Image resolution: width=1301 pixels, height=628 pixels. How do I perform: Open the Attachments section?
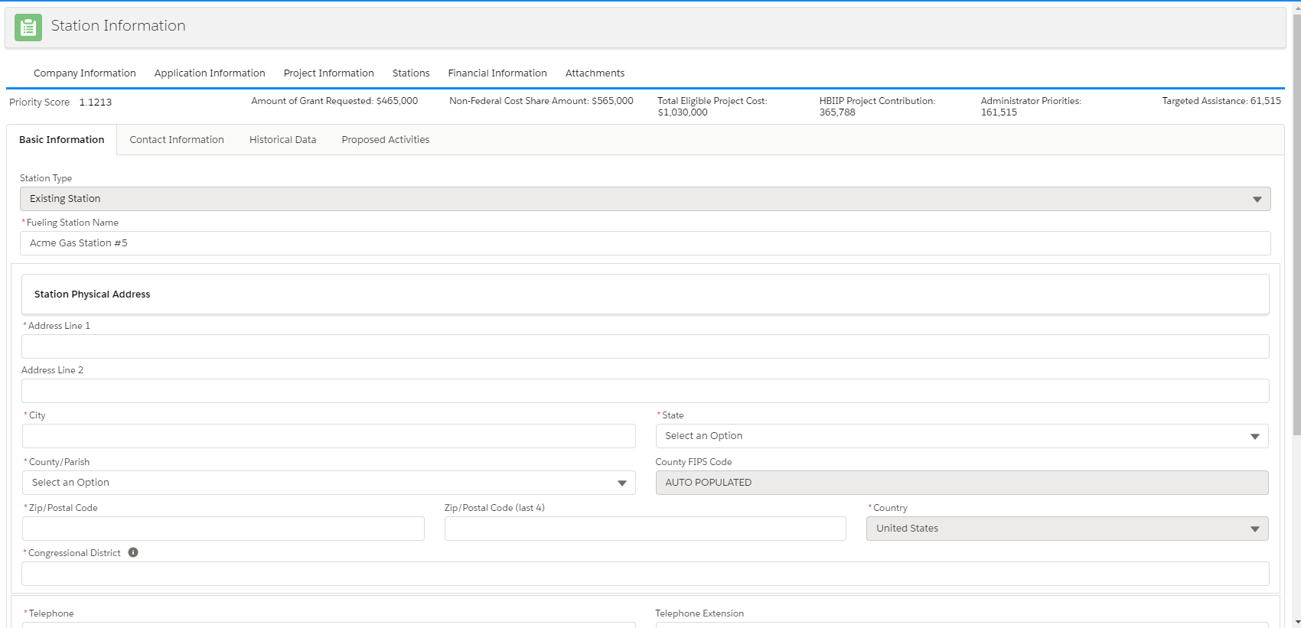pos(595,73)
